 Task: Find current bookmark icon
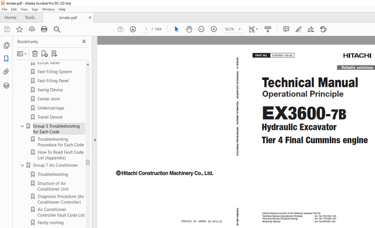tap(54, 54)
